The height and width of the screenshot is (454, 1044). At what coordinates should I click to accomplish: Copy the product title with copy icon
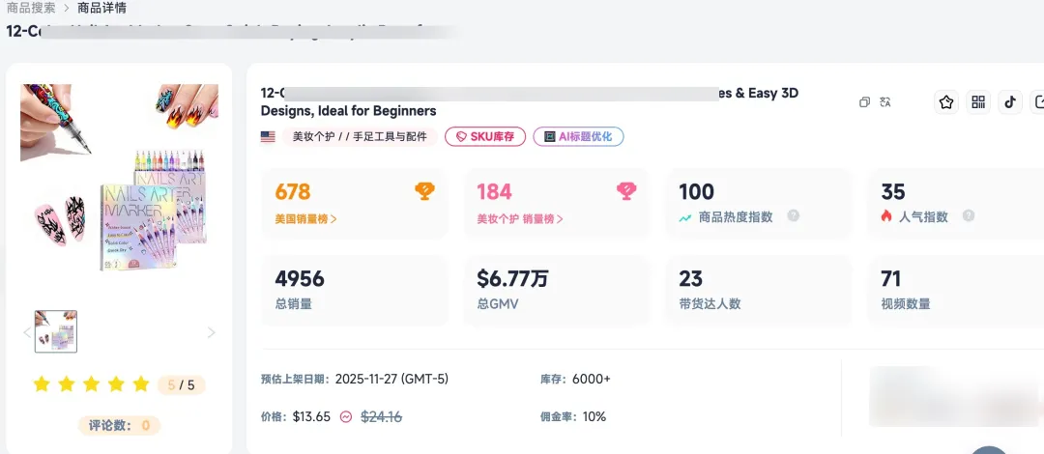tap(865, 102)
